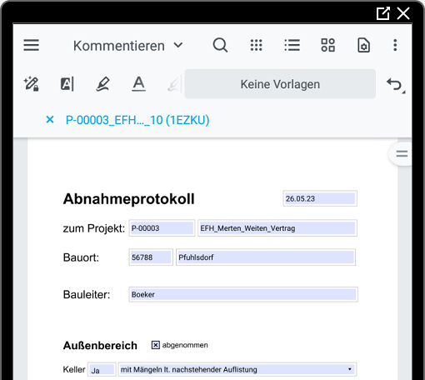Open the document settings icon
This screenshot has height=380, width=425.
coord(363,45)
